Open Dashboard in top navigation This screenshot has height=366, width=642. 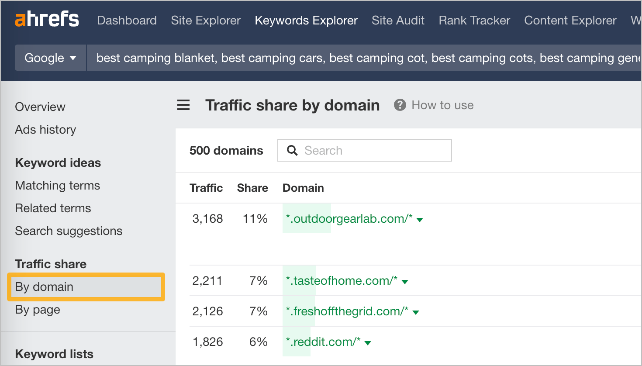click(127, 20)
